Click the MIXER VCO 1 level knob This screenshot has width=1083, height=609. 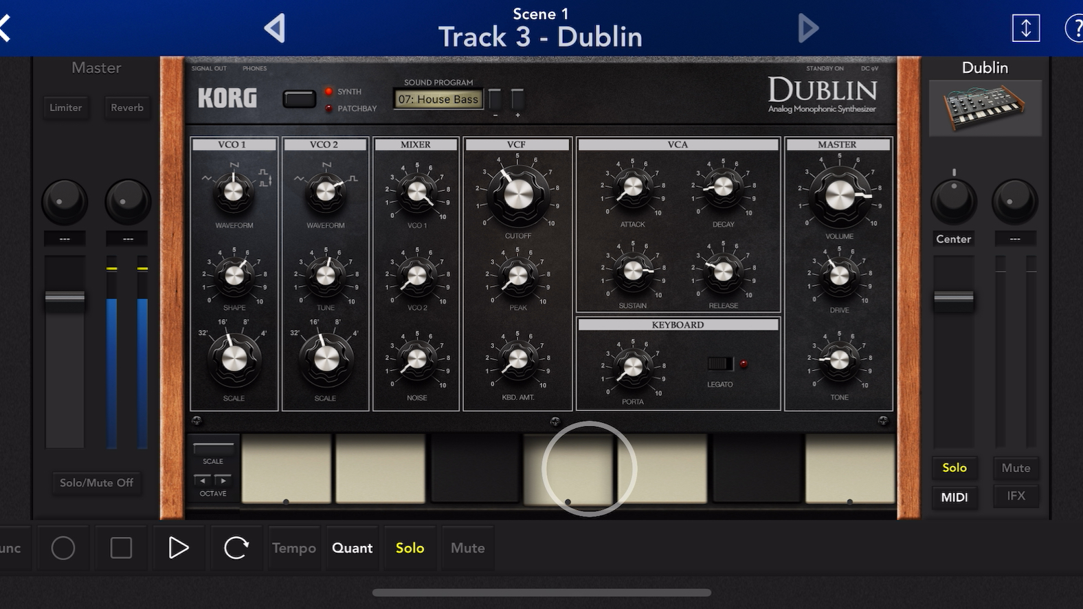point(417,191)
